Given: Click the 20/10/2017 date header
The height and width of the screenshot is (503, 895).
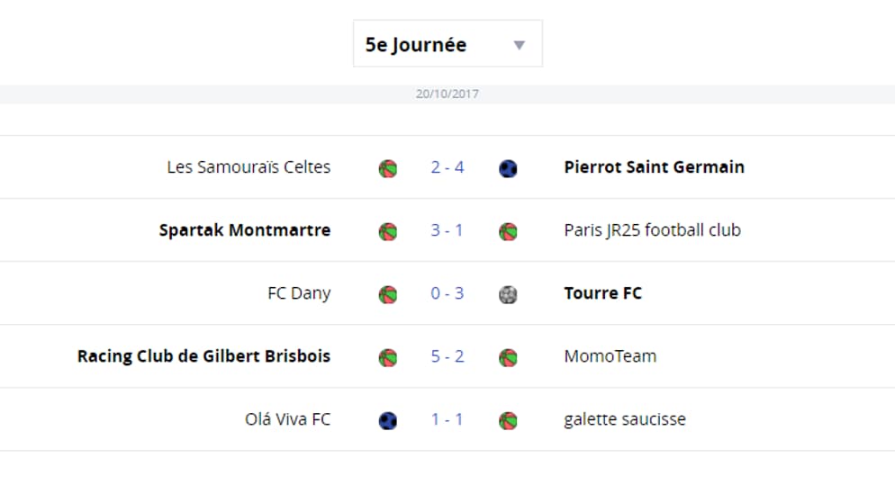Looking at the screenshot, I should [447, 94].
